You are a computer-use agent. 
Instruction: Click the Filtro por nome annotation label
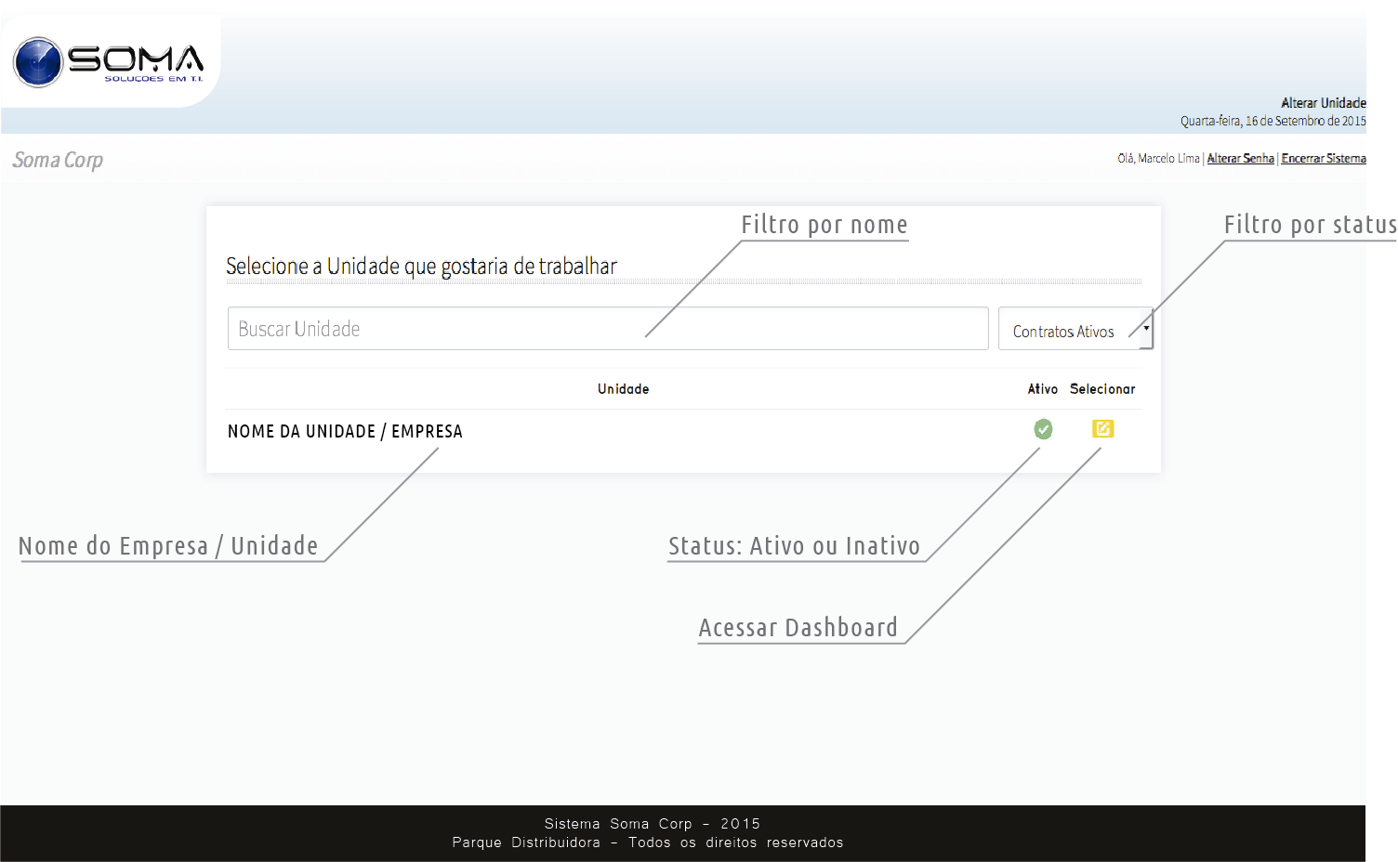tap(824, 225)
